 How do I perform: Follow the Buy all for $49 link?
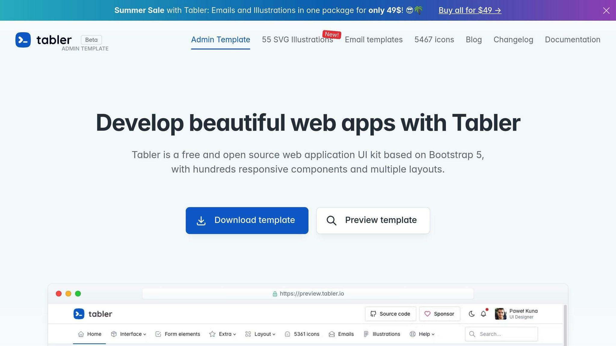point(470,10)
